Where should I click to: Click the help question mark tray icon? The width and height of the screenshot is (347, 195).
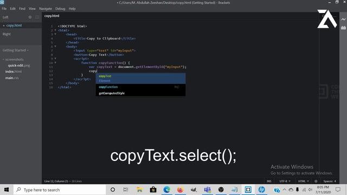click(277, 190)
